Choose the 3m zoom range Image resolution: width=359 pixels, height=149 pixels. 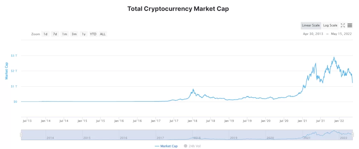[74, 34]
